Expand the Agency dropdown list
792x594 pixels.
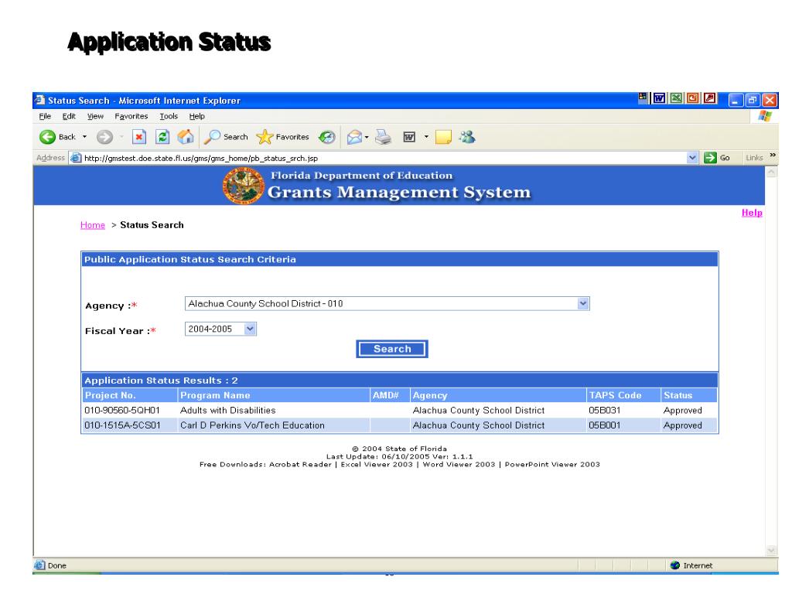(x=584, y=303)
